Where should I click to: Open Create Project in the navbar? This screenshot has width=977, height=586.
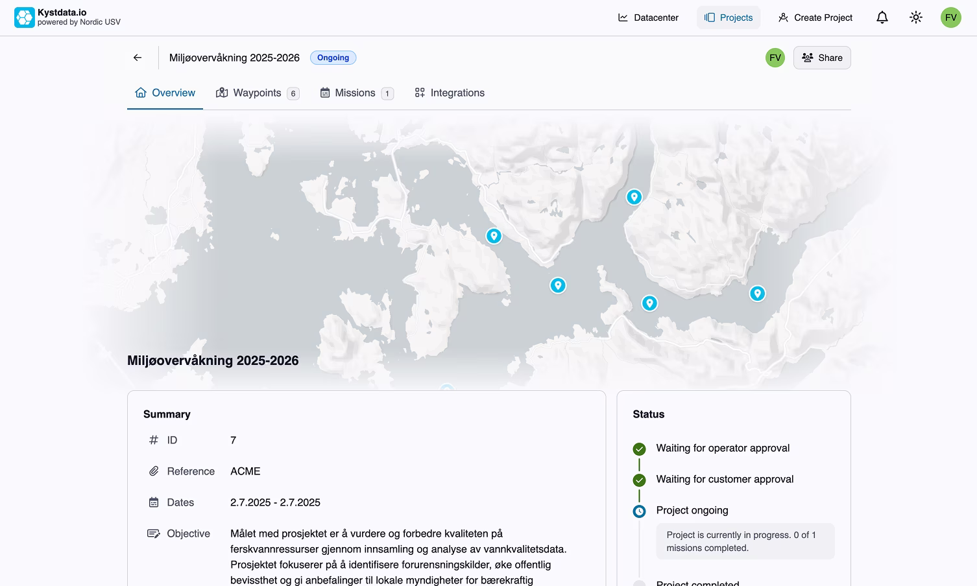click(x=815, y=18)
